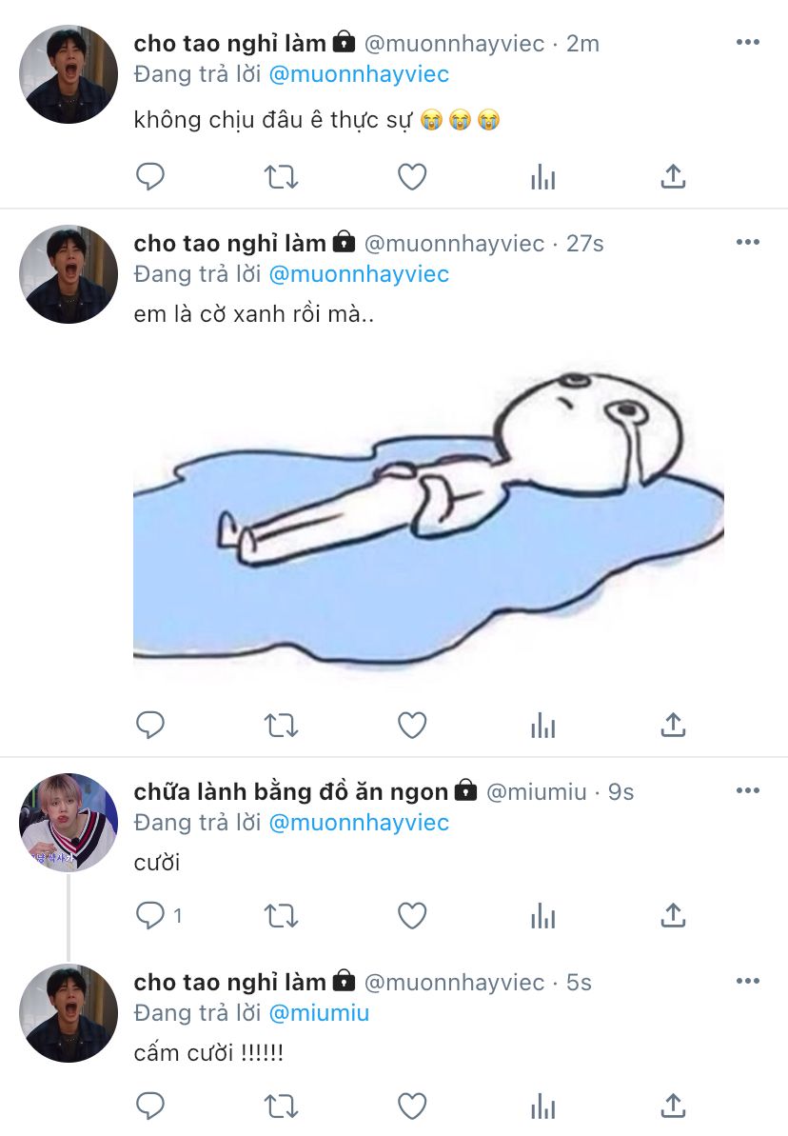Open the reply thread on "cười" tweet
This screenshot has height=1136, width=788.
click(x=152, y=916)
